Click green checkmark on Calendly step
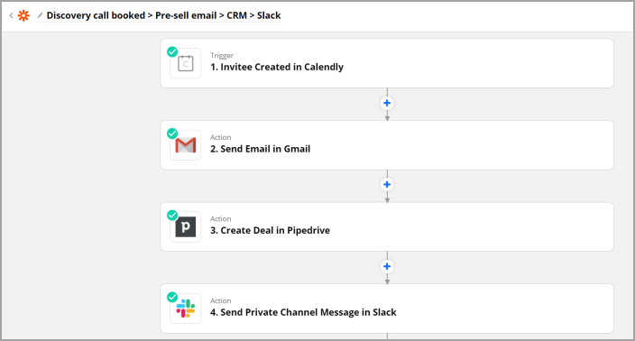The height and width of the screenshot is (341, 635). pos(172,51)
